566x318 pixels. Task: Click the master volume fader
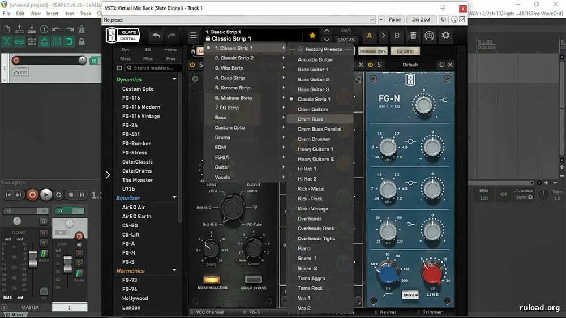[x=32, y=259]
